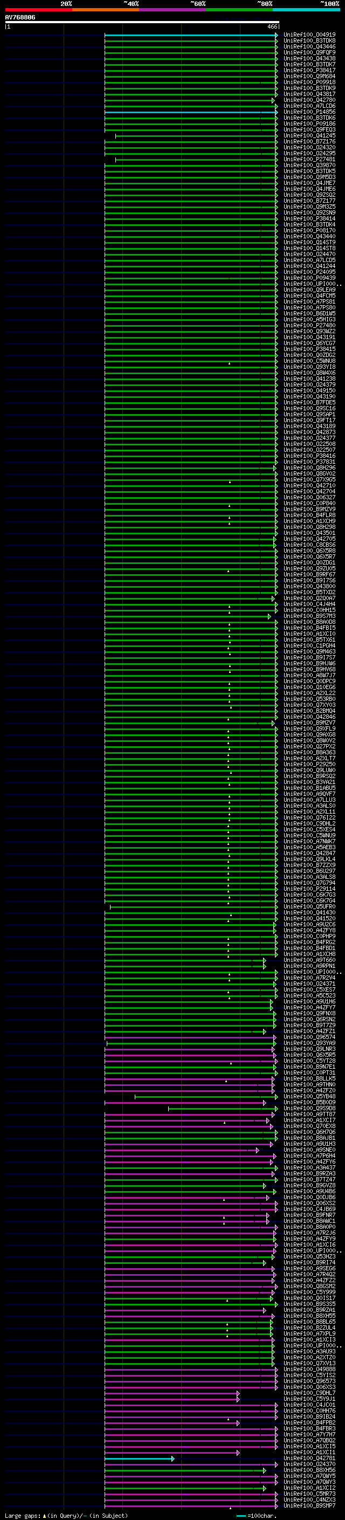Viewport: 345px width, 1520px height.
Task: Select UniRef100_B9RZA1 label
Action: 309,1310
